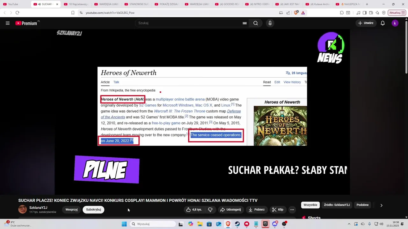Open Leo AI sparkle icon

click(377, 13)
